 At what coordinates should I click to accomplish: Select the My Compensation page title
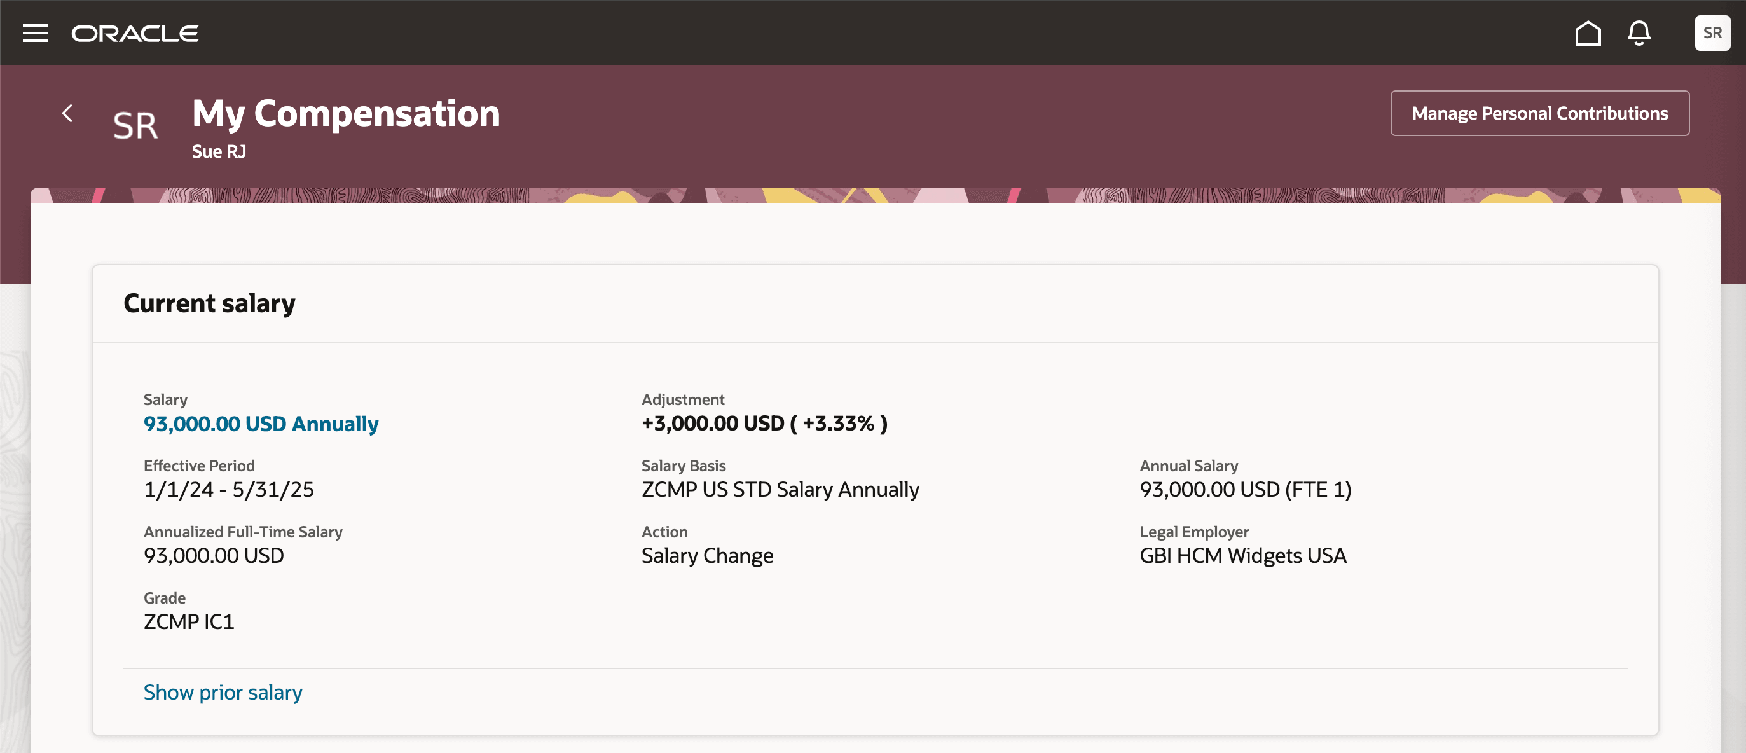pyautogui.click(x=346, y=114)
